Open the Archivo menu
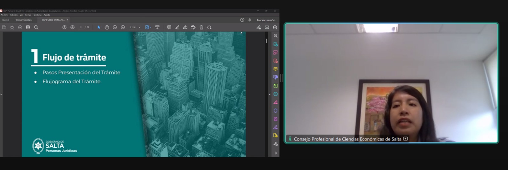 click(4, 15)
